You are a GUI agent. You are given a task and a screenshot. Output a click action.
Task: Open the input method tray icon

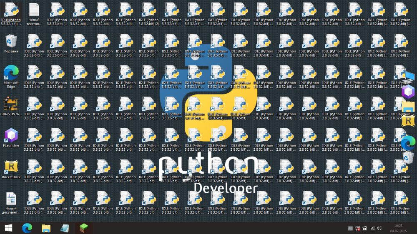(351, 228)
